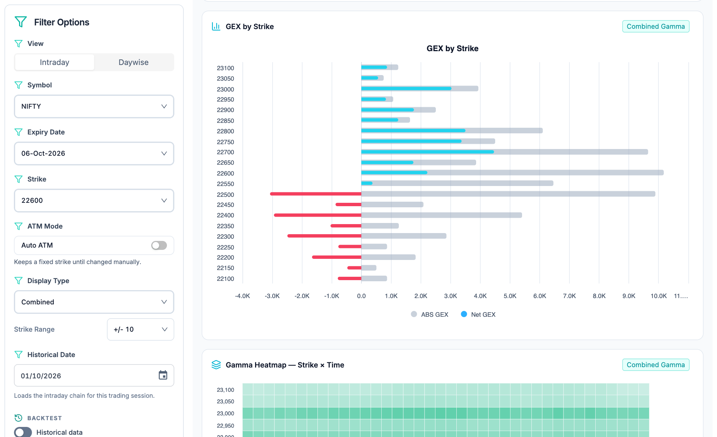717x437 pixels.
Task: Click the Backtest history clock icon
Action: coord(18,418)
